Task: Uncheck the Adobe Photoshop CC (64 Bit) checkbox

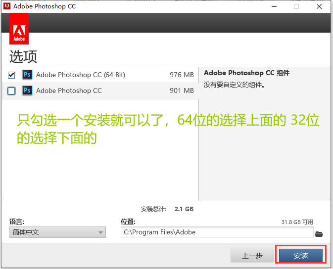Action: pos(11,75)
